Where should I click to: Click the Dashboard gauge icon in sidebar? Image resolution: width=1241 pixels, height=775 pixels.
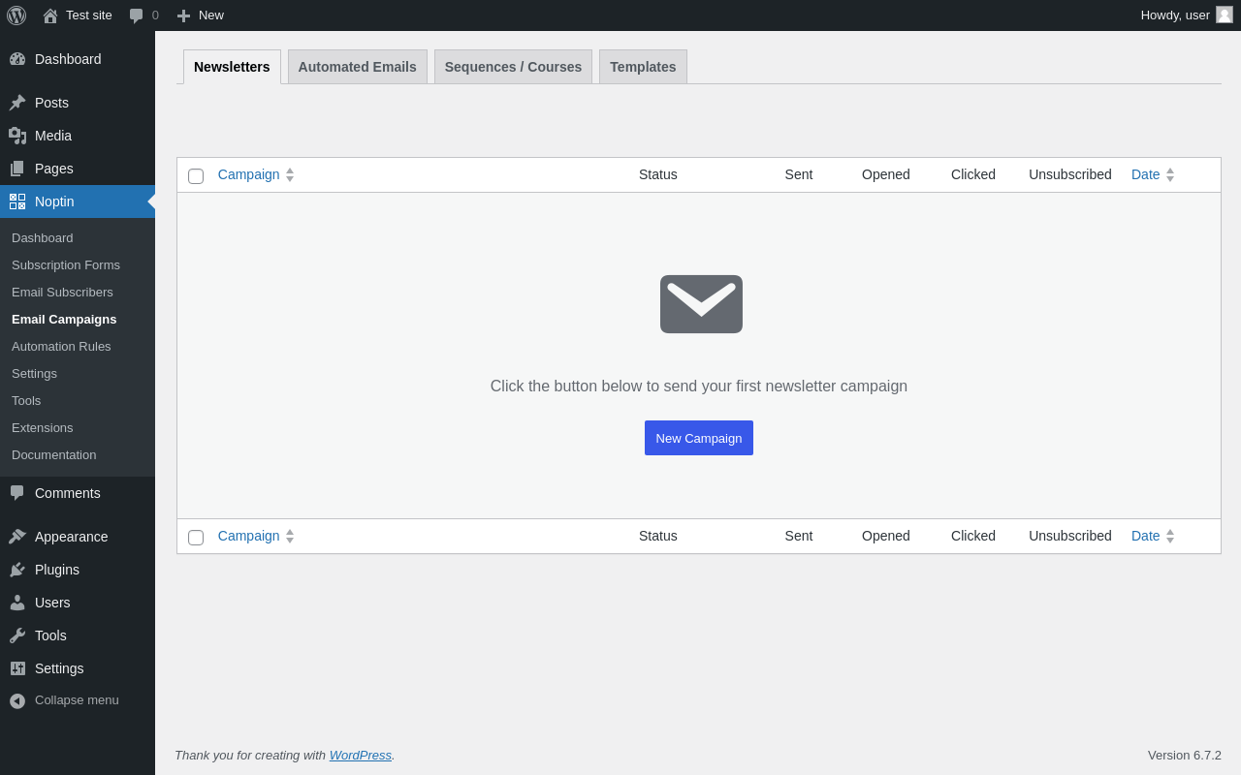[x=17, y=59]
